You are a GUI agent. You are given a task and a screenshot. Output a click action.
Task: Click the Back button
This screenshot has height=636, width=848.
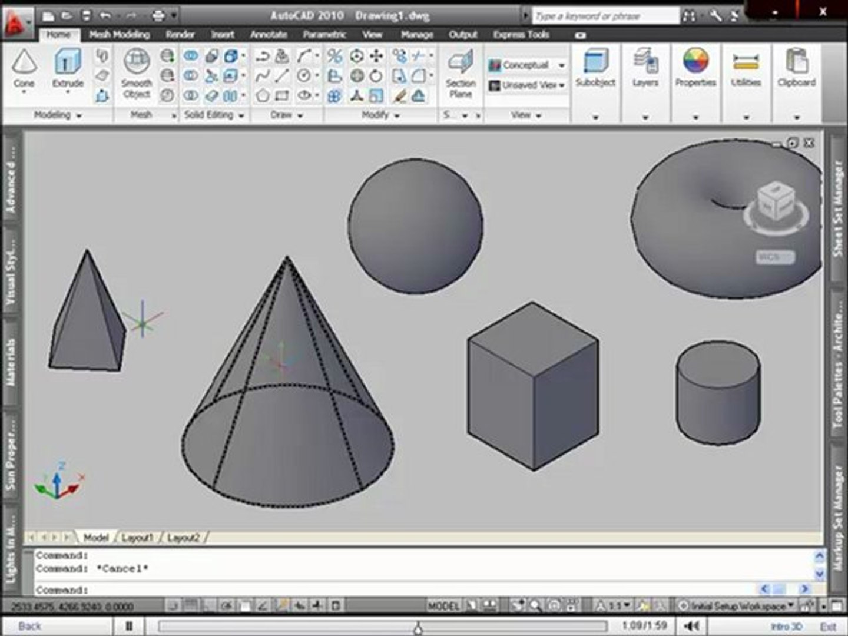tap(29, 626)
